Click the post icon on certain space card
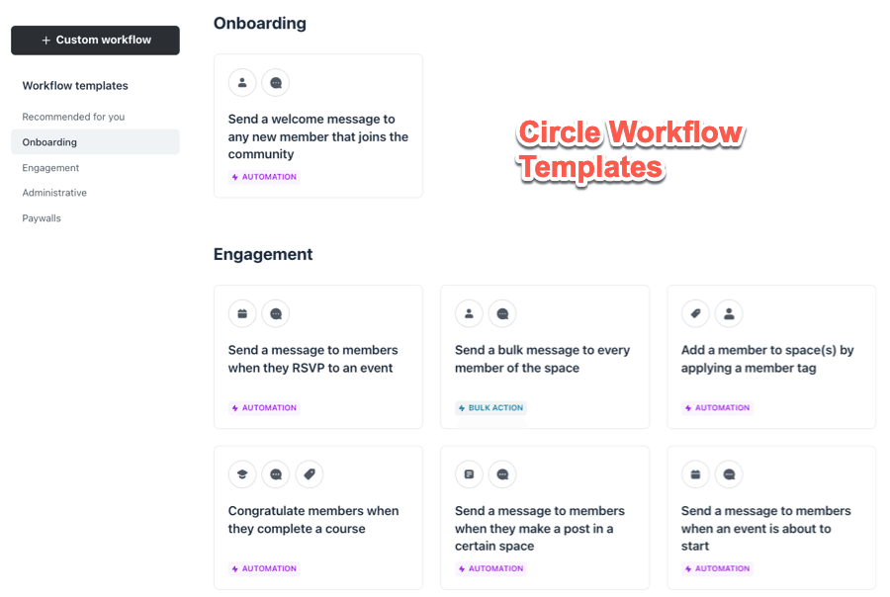The width and height of the screenshot is (890, 597). (469, 474)
